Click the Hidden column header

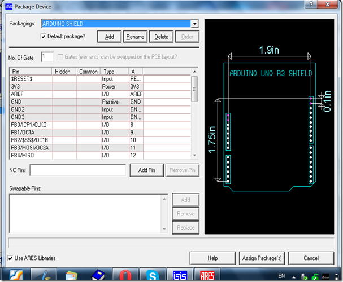[x=64, y=72]
